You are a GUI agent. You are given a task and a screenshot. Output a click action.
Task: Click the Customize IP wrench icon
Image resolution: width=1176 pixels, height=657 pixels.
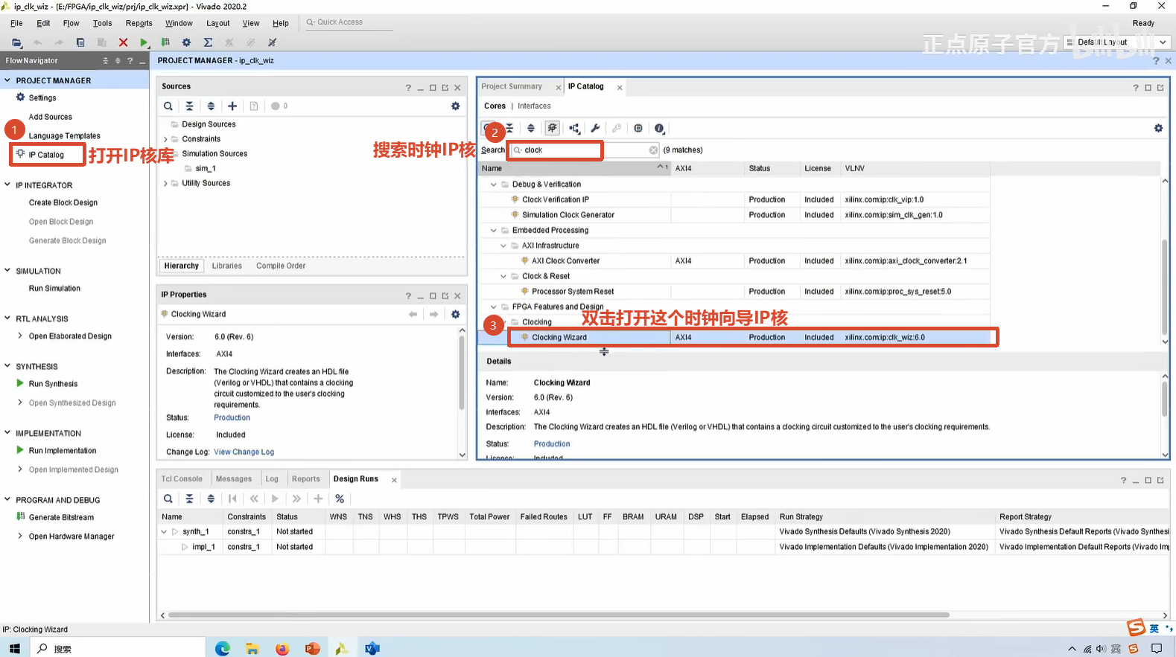click(595, 128)
